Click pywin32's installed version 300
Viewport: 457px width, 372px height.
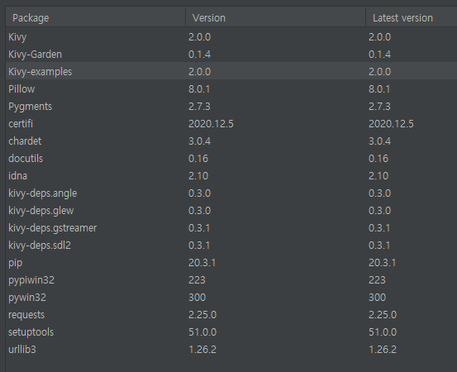click(x=197, y=297)
